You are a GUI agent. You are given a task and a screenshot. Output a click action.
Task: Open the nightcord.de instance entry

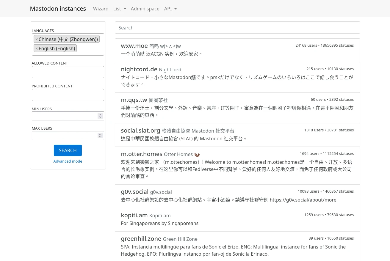pos(139,69)
